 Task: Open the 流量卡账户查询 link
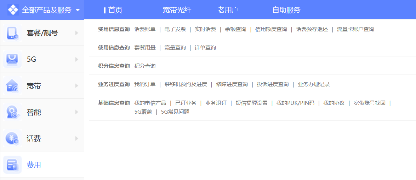click(x=355, y=29)
